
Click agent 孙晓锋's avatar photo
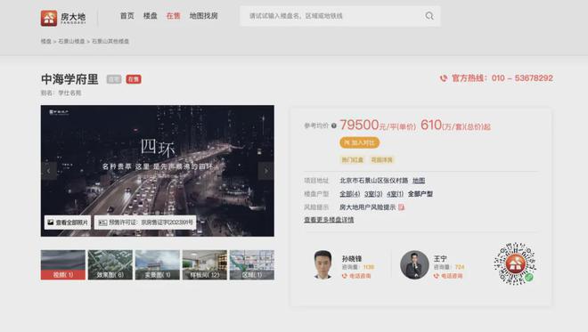click(x=323, y=265)
